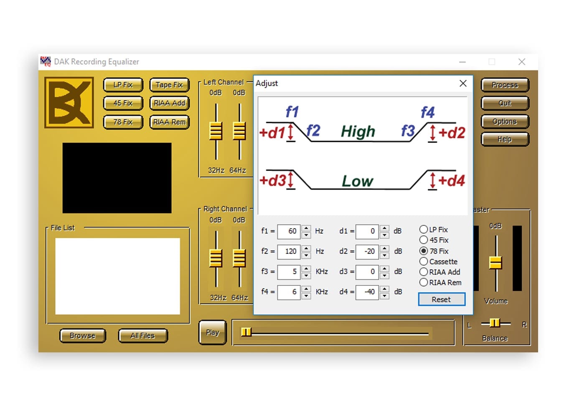Select the RIAA Add radio button
This screenshot has height=418, width=564.
coord(424,272)
